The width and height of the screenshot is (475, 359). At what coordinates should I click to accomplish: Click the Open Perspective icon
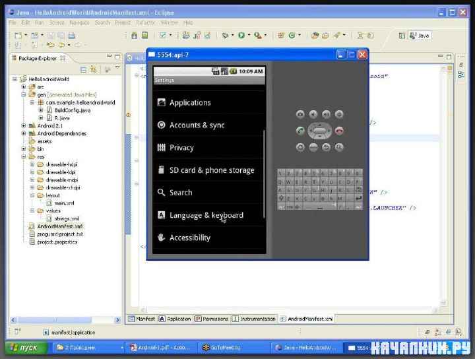402,36
